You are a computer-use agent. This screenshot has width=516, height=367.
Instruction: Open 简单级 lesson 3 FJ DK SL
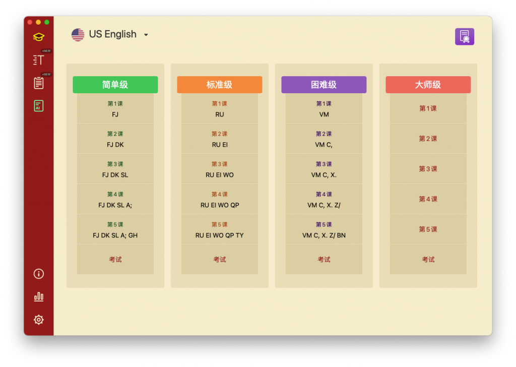tap(115, 169)
